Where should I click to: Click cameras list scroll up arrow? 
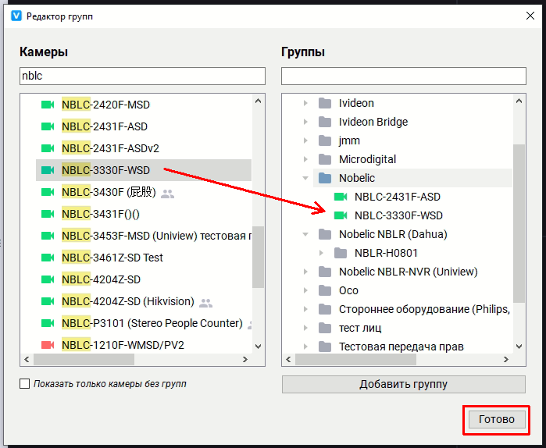[258, 101]
